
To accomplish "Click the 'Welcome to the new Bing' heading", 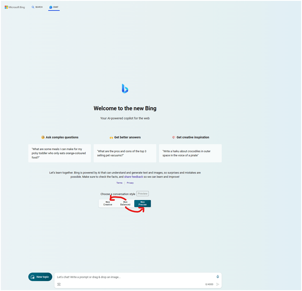I will point(125,108).
